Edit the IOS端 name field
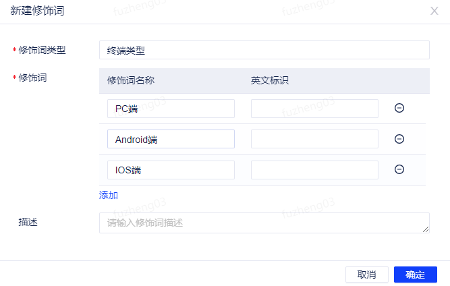 (x=171, y=170)
